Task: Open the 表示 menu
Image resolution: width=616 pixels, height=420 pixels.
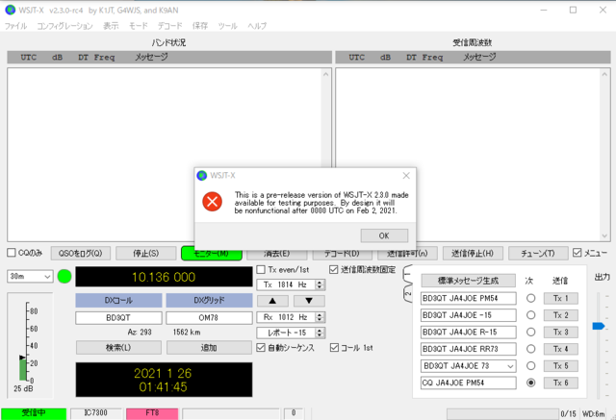Action: pyautogui.click(x=111, y=26)
